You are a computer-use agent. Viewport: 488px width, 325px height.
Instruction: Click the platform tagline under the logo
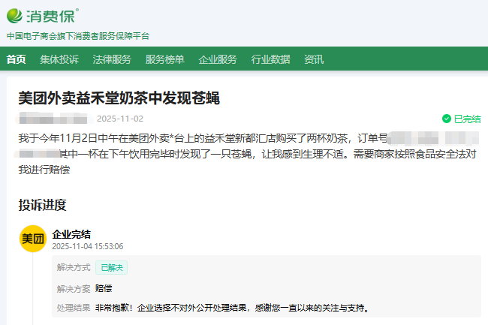[78, 36]
